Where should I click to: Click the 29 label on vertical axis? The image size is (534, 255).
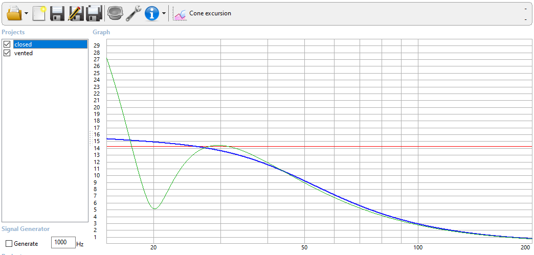pyautogui.click(x=96, y=45)
